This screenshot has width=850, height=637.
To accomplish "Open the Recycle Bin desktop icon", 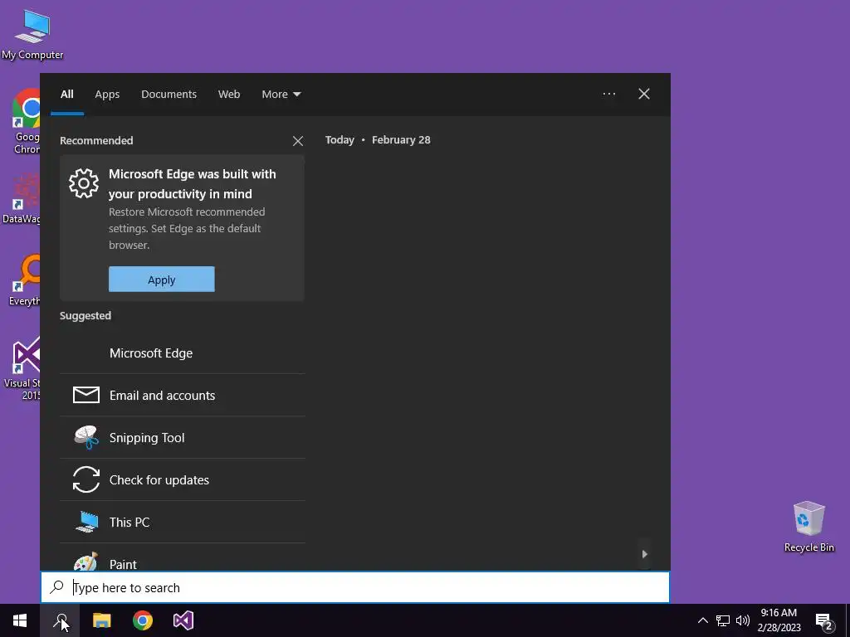I will click(808, 526).
